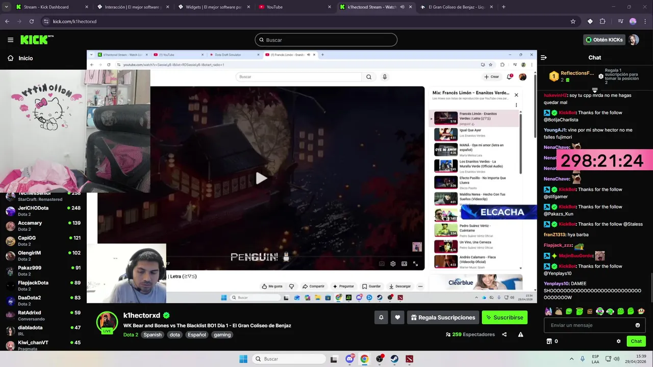Expand the gift leaderboard pull-down handle

[594, 90]
